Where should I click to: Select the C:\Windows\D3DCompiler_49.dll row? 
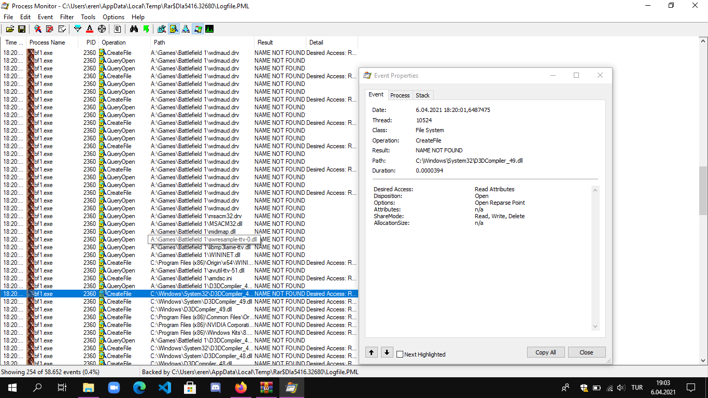(x=179, y=309)
